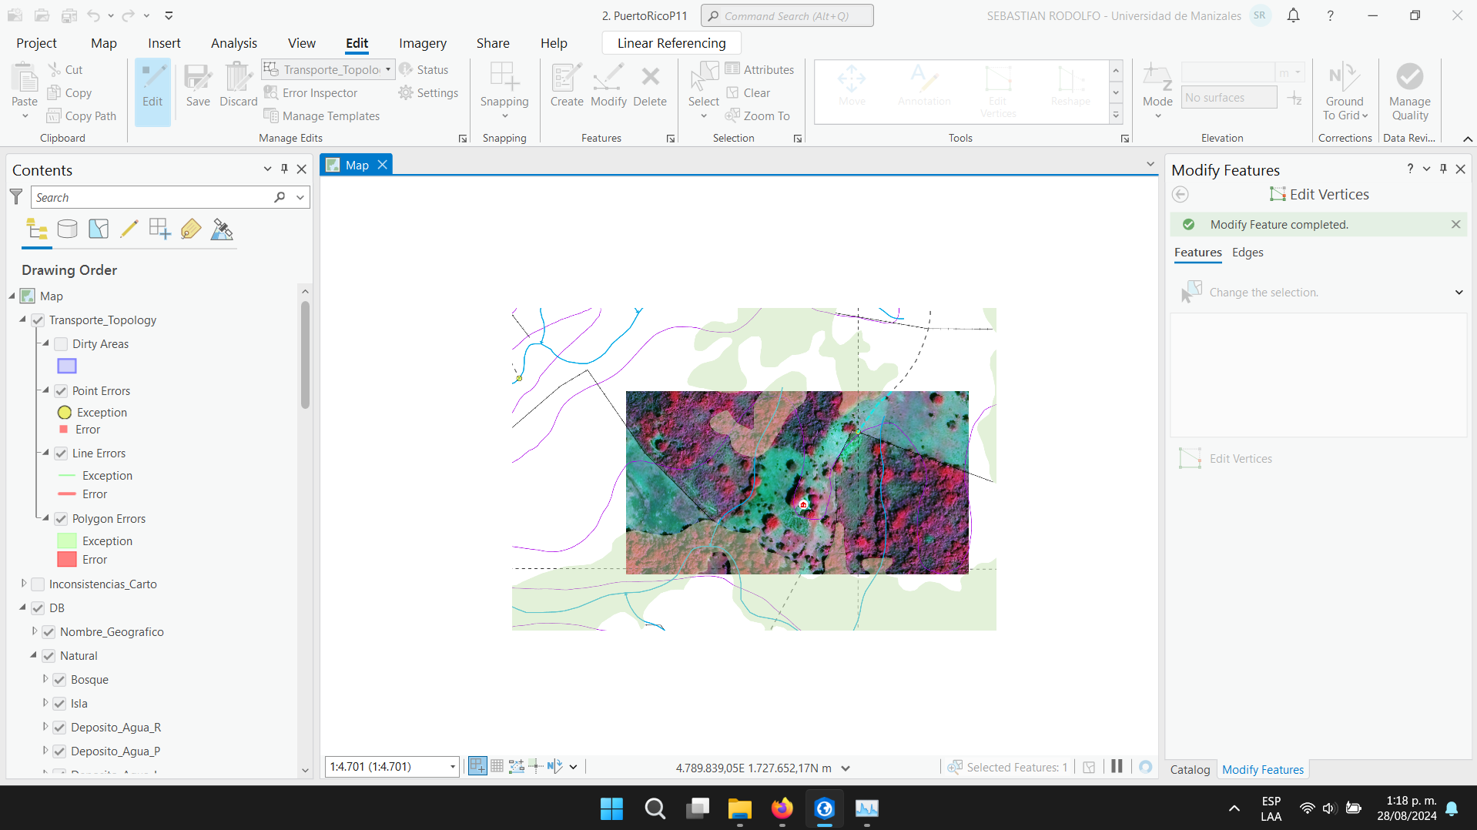The image size is (1477, 830).
Task: Uncheck the Line Errors layer
Action: click(60, 453)
